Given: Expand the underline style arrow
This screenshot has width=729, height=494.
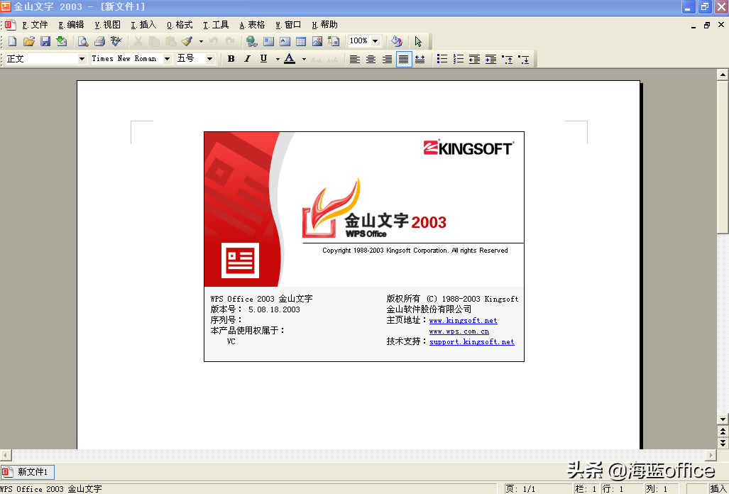Looking at the screenshot, I should coord(277,59).
